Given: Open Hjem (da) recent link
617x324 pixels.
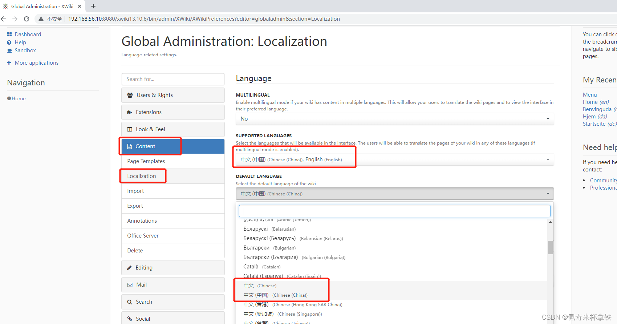Looking at the screenshot, I should pyautogui.click(x=595, y=117).
